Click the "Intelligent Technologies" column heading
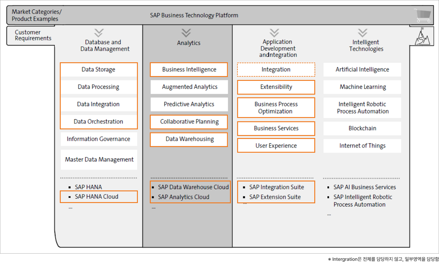 pyautogui.click(x=366, y=46)
